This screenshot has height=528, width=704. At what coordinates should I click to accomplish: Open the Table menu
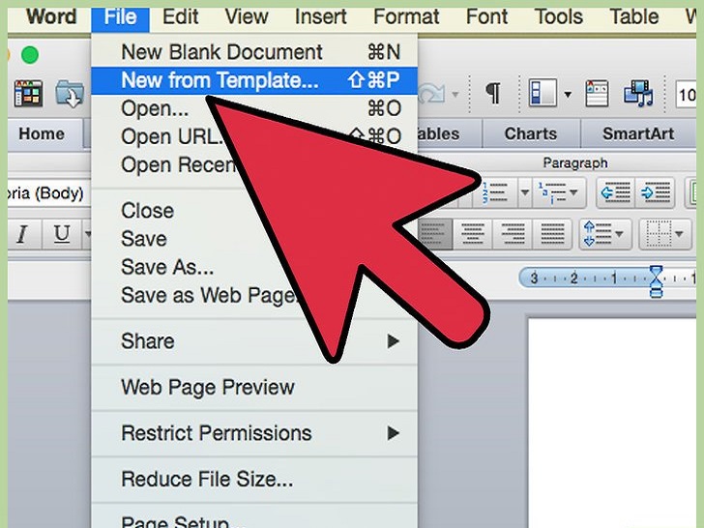click(634, 18)
